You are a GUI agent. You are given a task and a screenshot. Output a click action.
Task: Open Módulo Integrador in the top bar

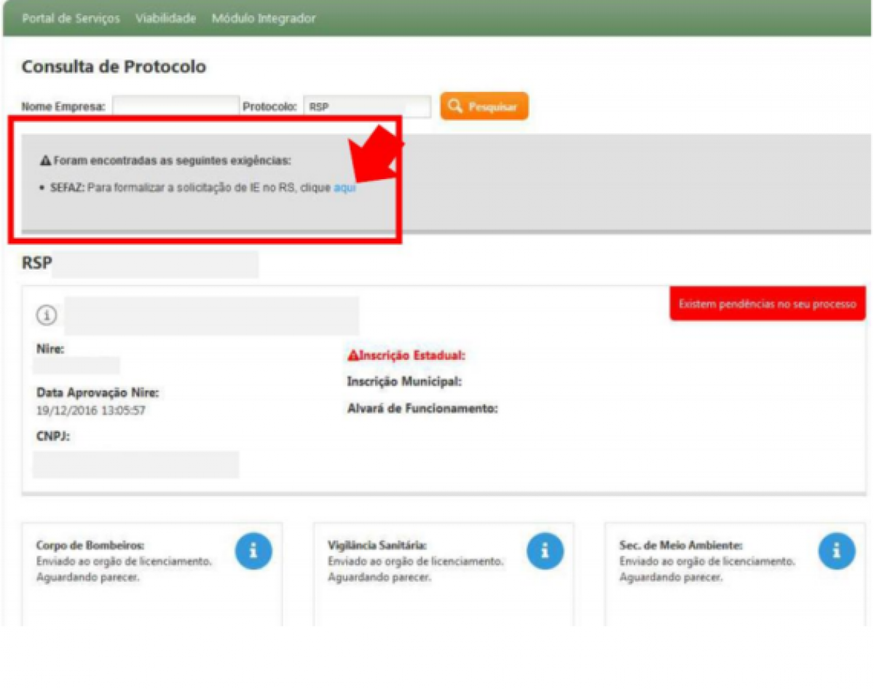(x=264, y=19)
